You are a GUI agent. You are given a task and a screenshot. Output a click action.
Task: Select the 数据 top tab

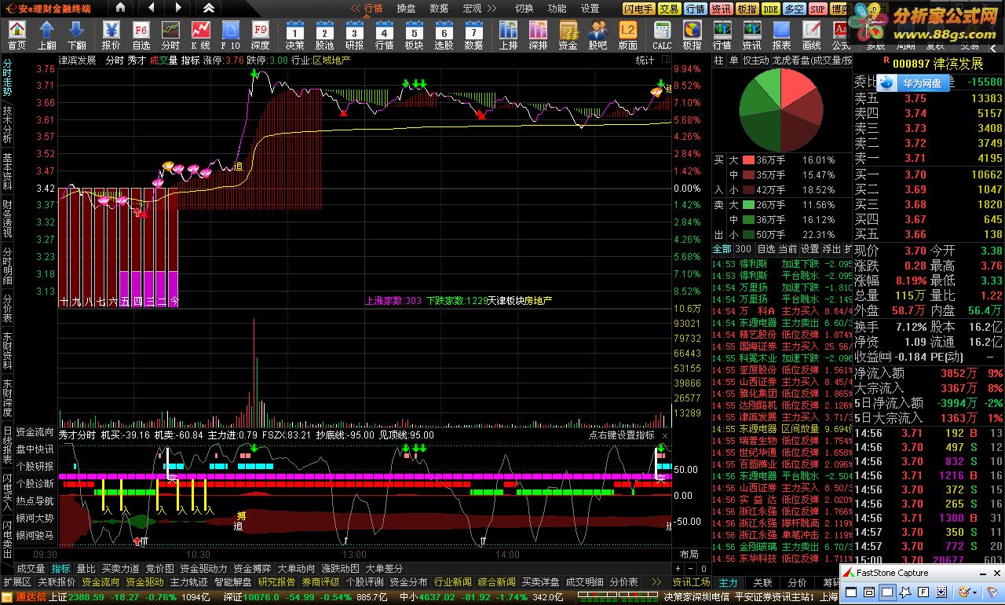[x=439, y=9]
